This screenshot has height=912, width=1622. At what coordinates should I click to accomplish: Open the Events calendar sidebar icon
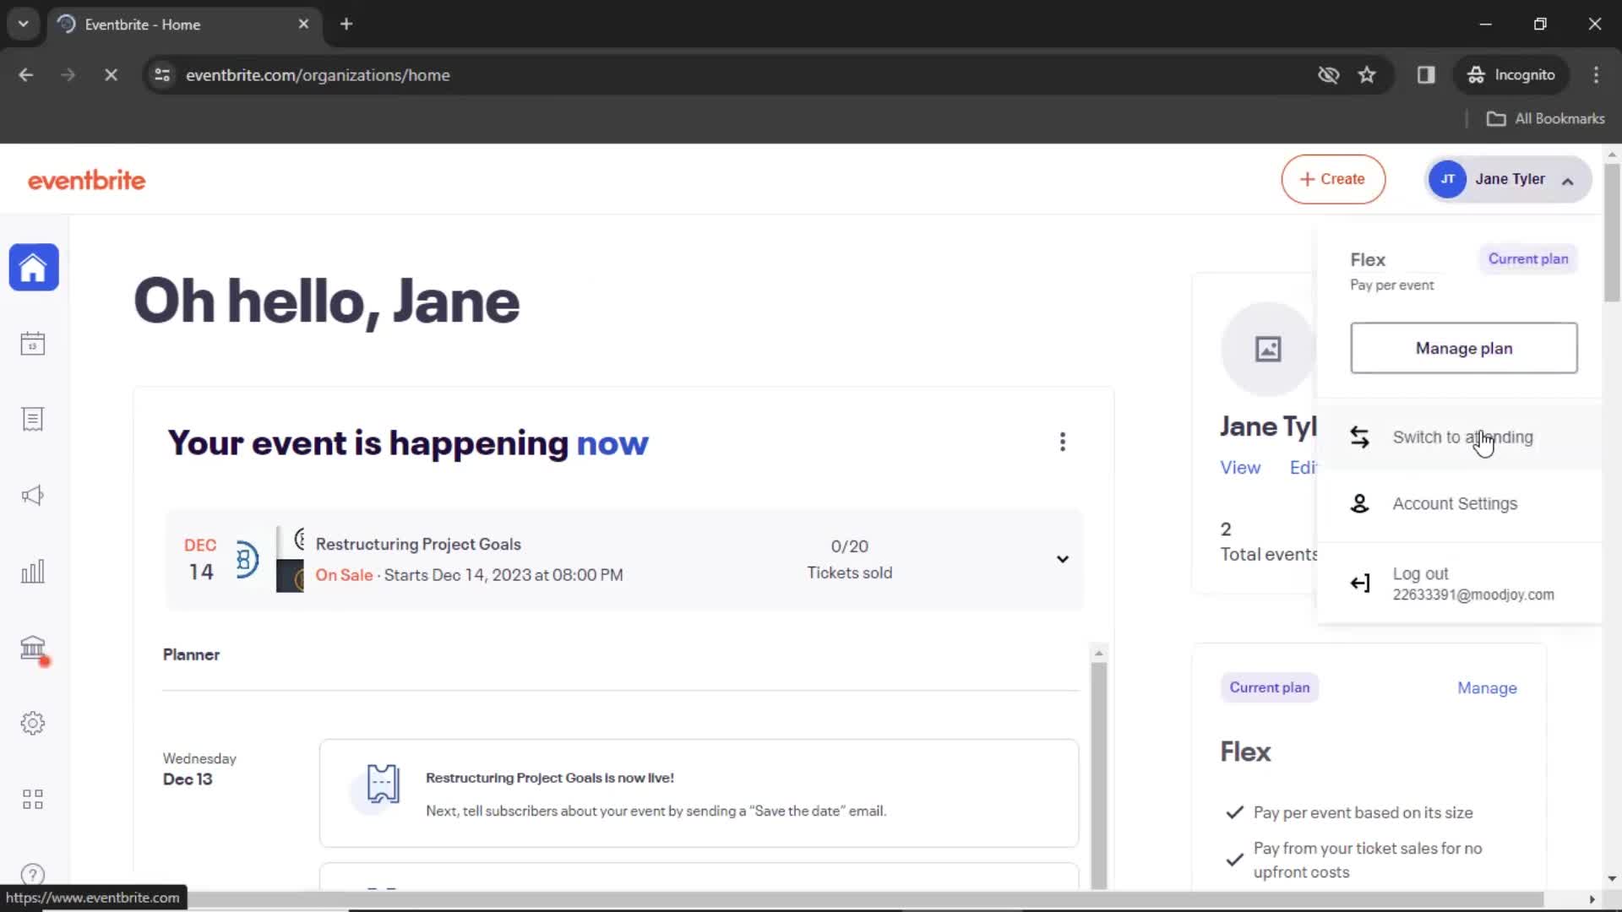click(33, 344)
